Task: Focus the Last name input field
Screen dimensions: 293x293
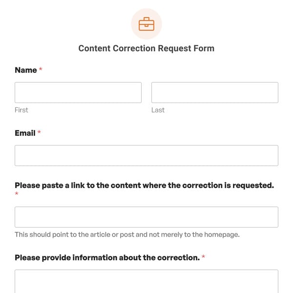Action: [215, 92]
